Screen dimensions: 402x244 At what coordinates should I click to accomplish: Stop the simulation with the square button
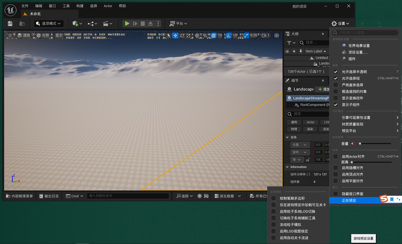tap(143, 24)
